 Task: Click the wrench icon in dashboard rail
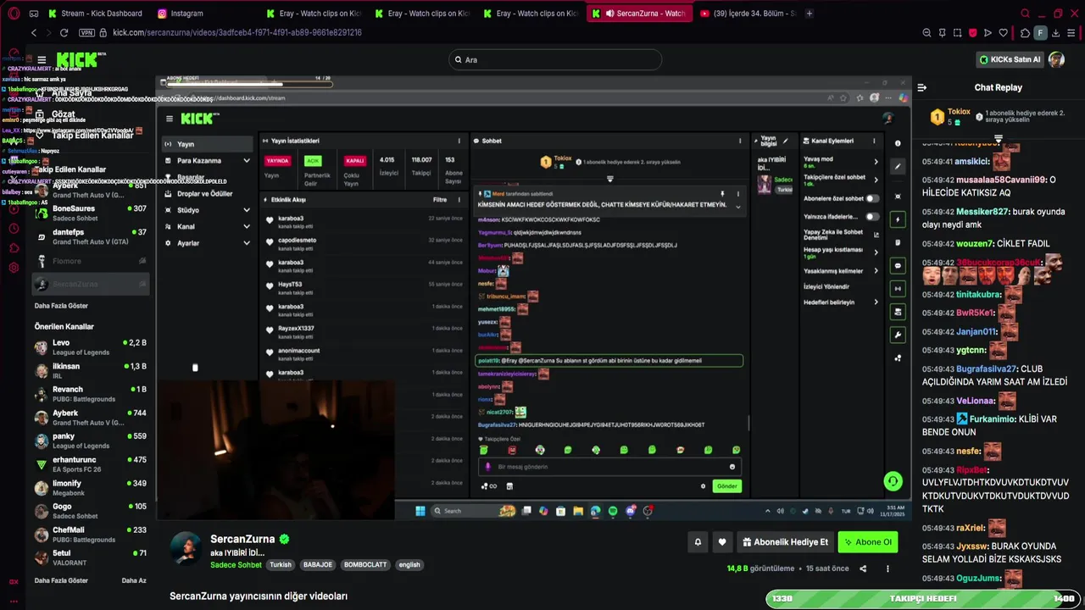898,335
